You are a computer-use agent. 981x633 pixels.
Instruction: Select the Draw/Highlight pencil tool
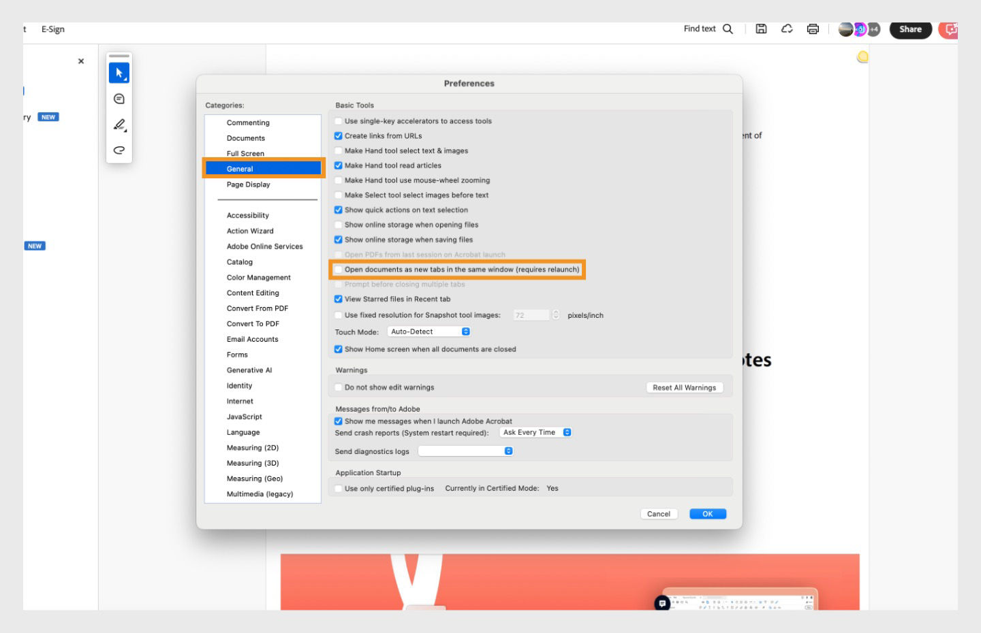pos(119,125)
